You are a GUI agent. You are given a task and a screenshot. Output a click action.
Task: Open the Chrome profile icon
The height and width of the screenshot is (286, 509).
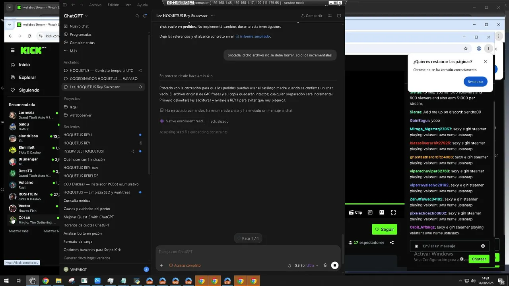[x=479, y=48]
